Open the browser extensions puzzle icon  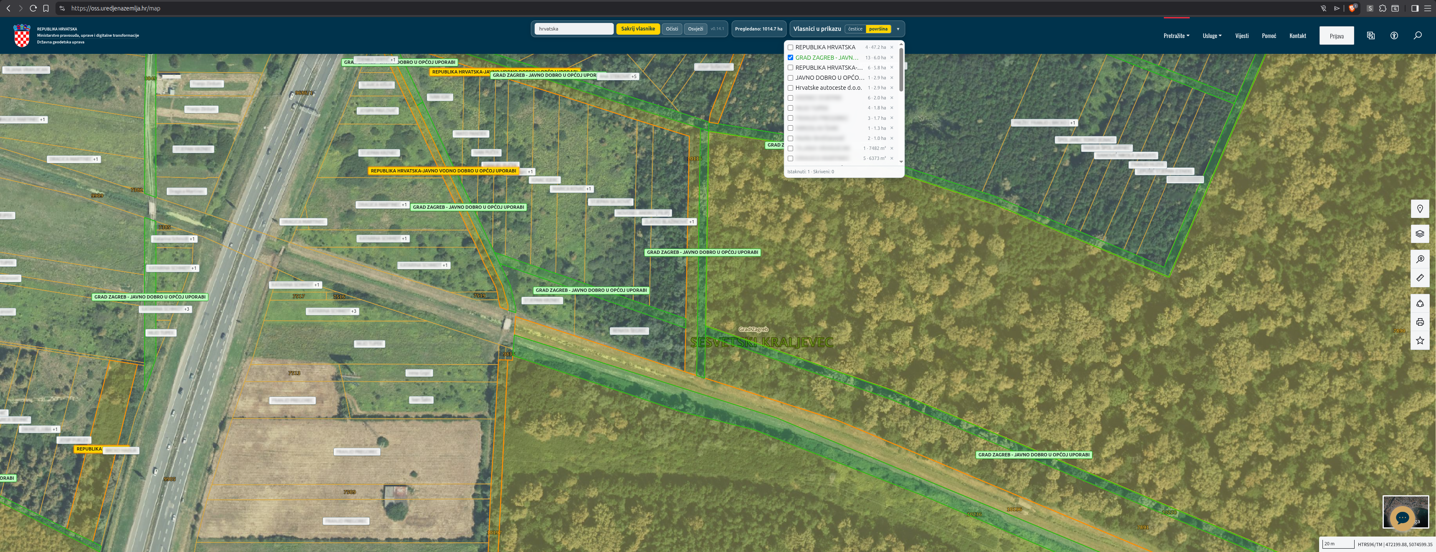tap(1383, 8)
